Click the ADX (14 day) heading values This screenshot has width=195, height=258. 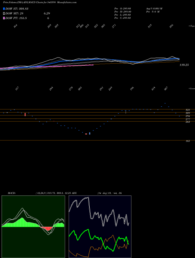tap(110, 193)
